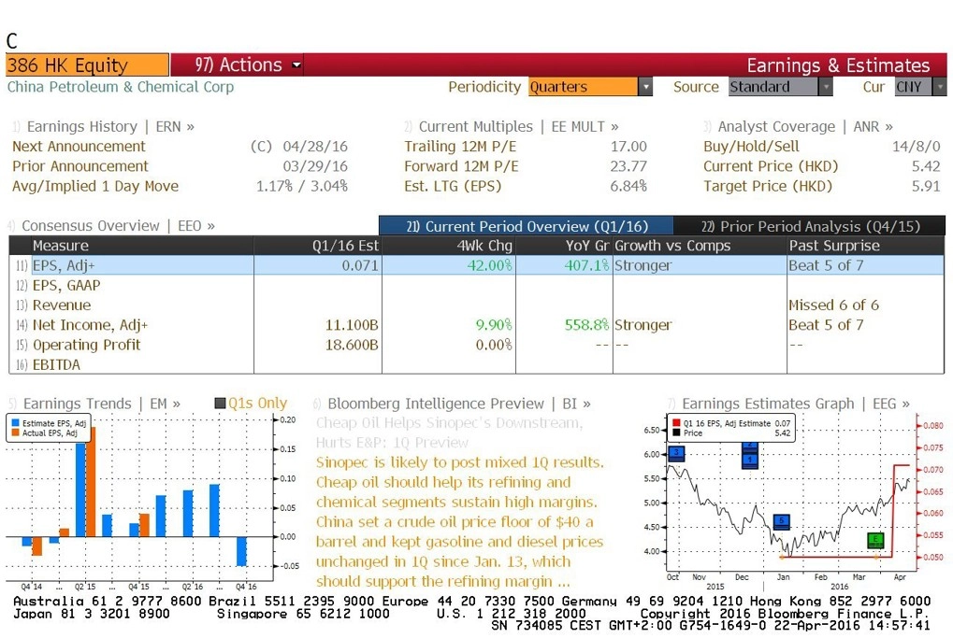This screenshot has width=953, height=638.
Task: Select the EBITDA measure row
Action: [x=477, y=365]
